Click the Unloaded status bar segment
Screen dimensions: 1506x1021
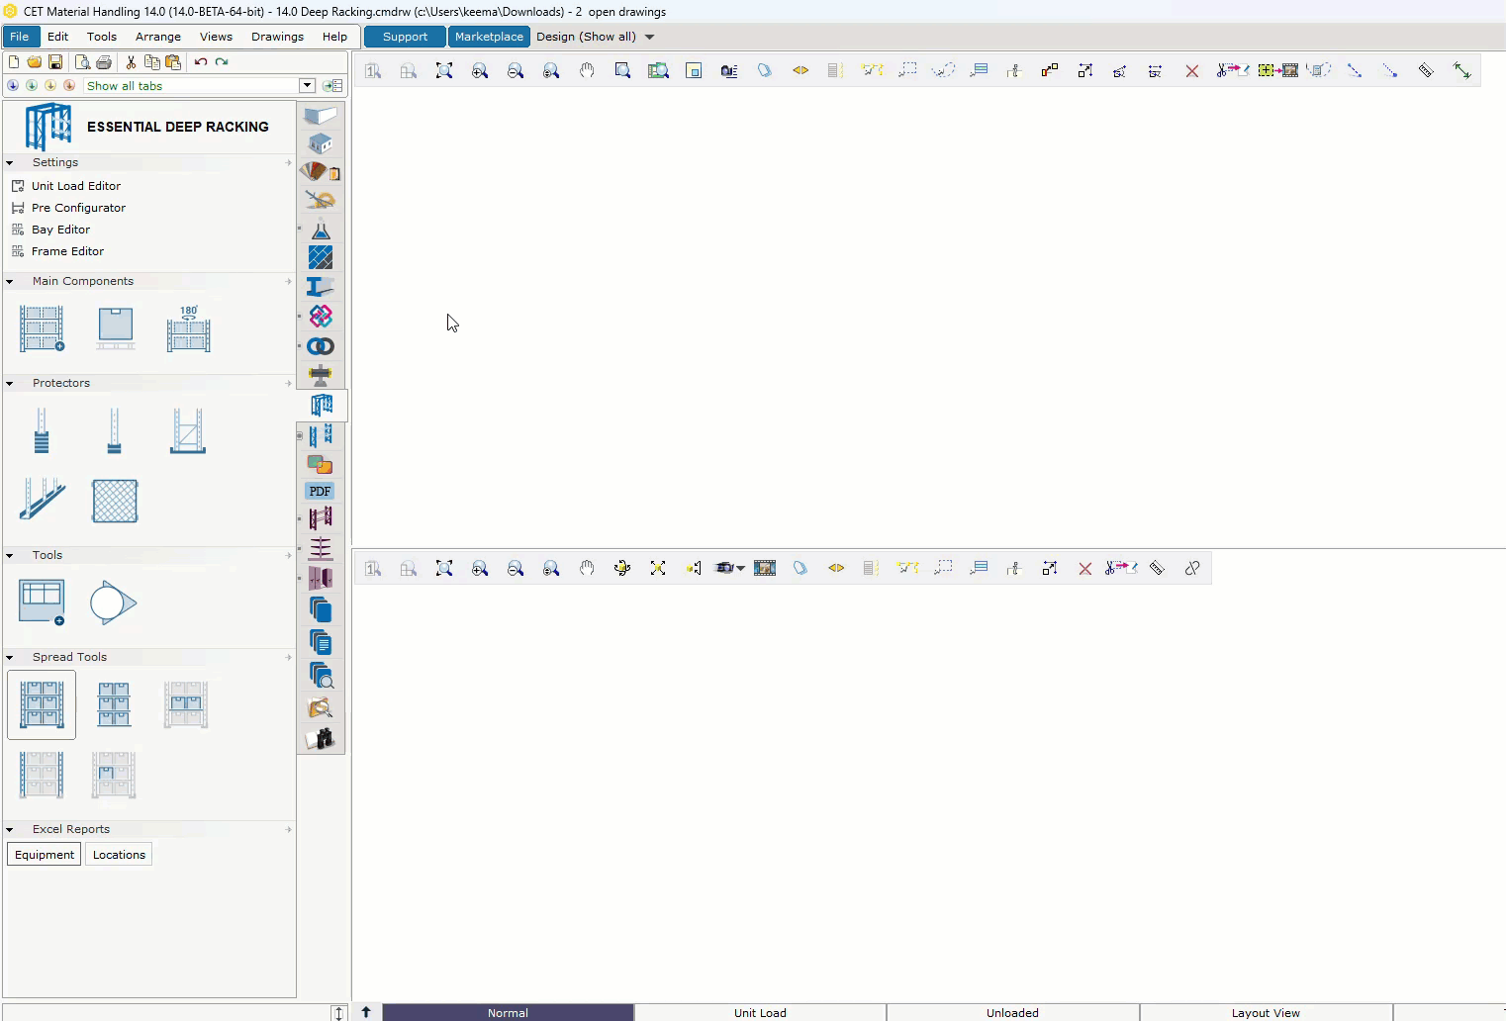click(x=1012, y=1012)
